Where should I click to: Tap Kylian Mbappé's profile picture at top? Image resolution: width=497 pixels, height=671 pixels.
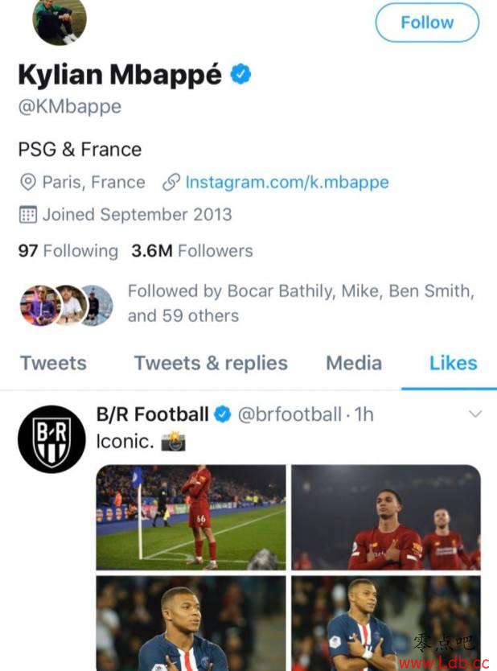(x=60, y=20)
